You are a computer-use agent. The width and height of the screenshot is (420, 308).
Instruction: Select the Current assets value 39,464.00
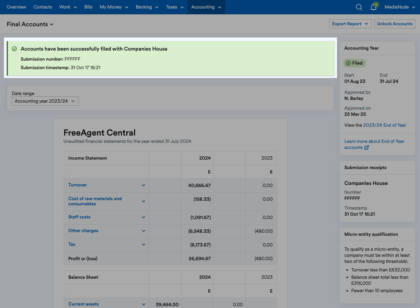pyautogui.click(x=167, y=304)
